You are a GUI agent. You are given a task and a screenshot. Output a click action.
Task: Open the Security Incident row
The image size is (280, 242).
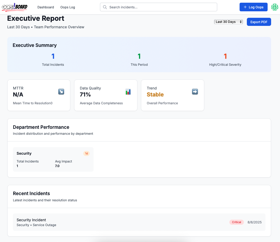pos(139,222)
